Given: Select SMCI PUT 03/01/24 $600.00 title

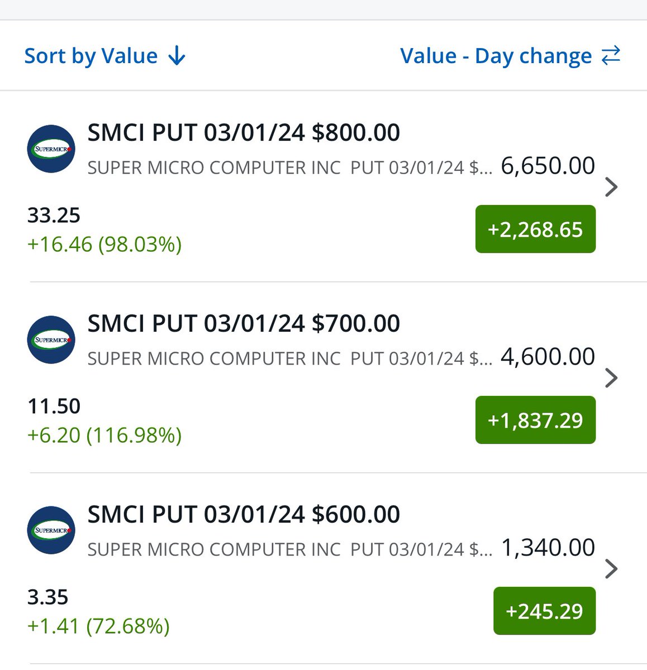Looking at the screenshot, I should [244, 515].
